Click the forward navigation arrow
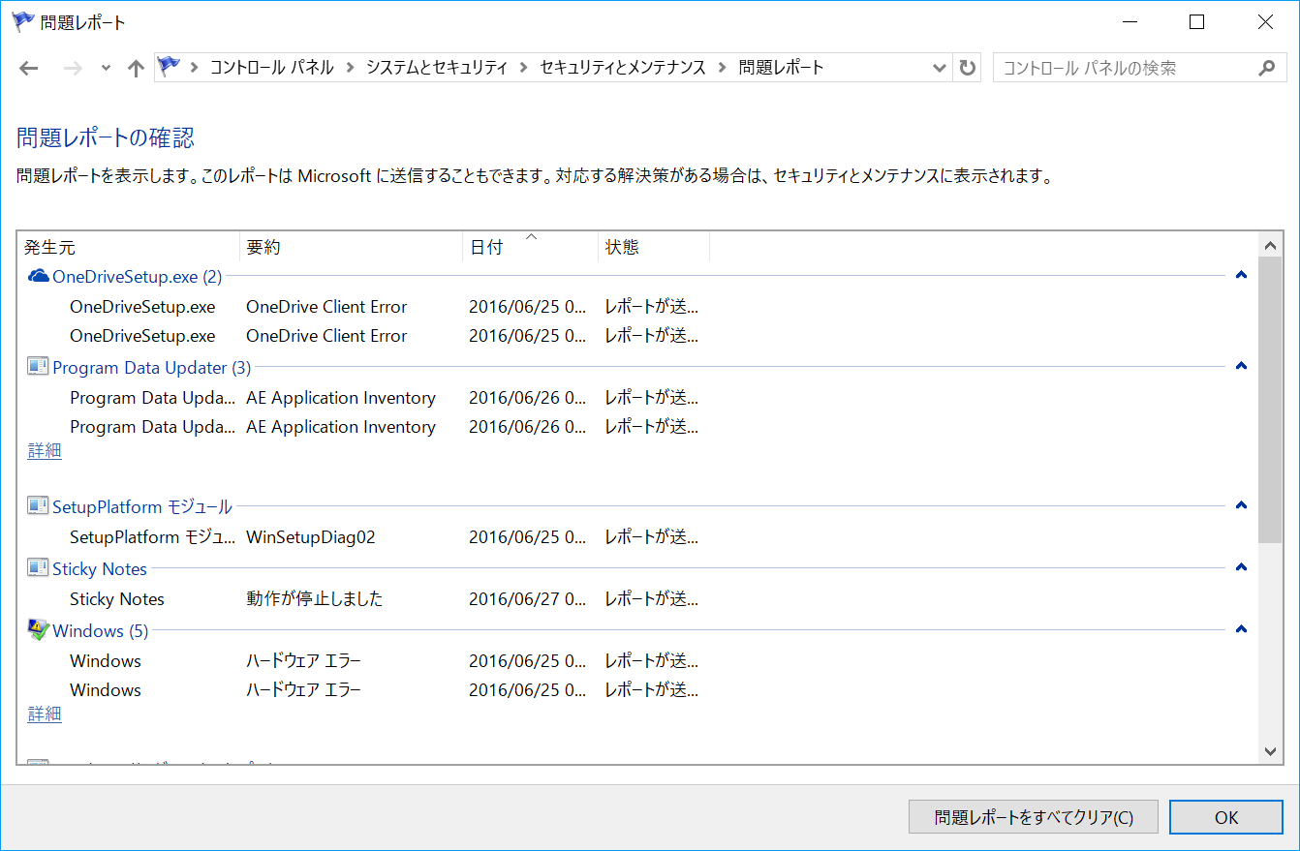This screenshot has height=851, width=1300. coord(72,68)
